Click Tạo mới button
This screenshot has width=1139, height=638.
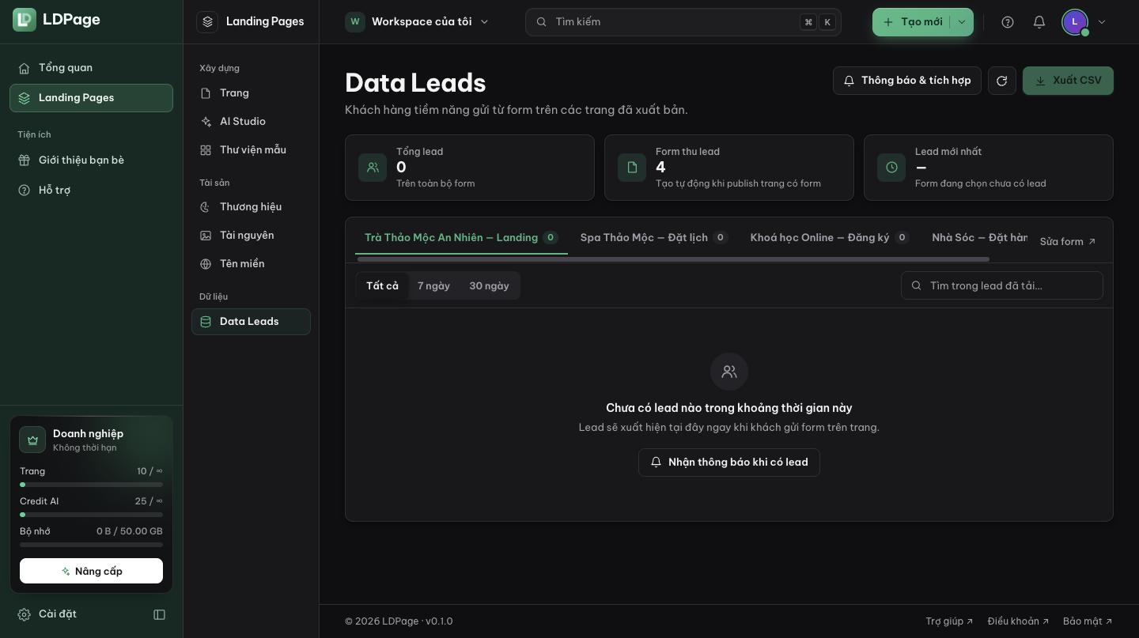(x=912, y=22)
